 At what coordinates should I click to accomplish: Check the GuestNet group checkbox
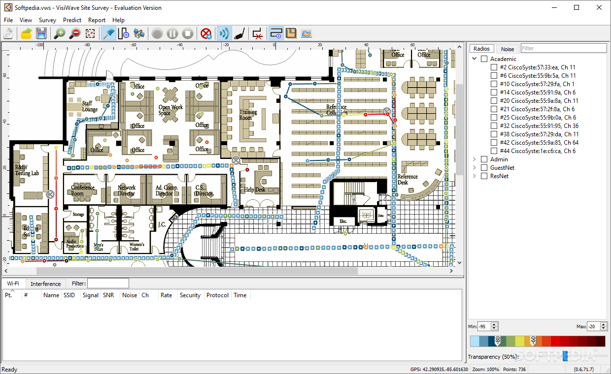[484, 168]
